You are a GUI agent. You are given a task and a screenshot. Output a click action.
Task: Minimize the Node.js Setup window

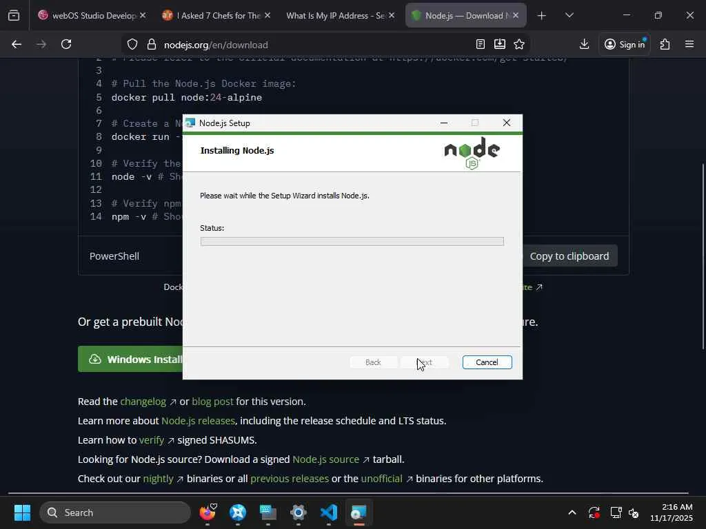[444, 123]
